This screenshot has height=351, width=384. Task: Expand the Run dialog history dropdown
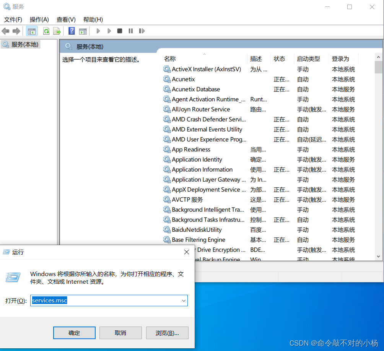tap(183, 301)
